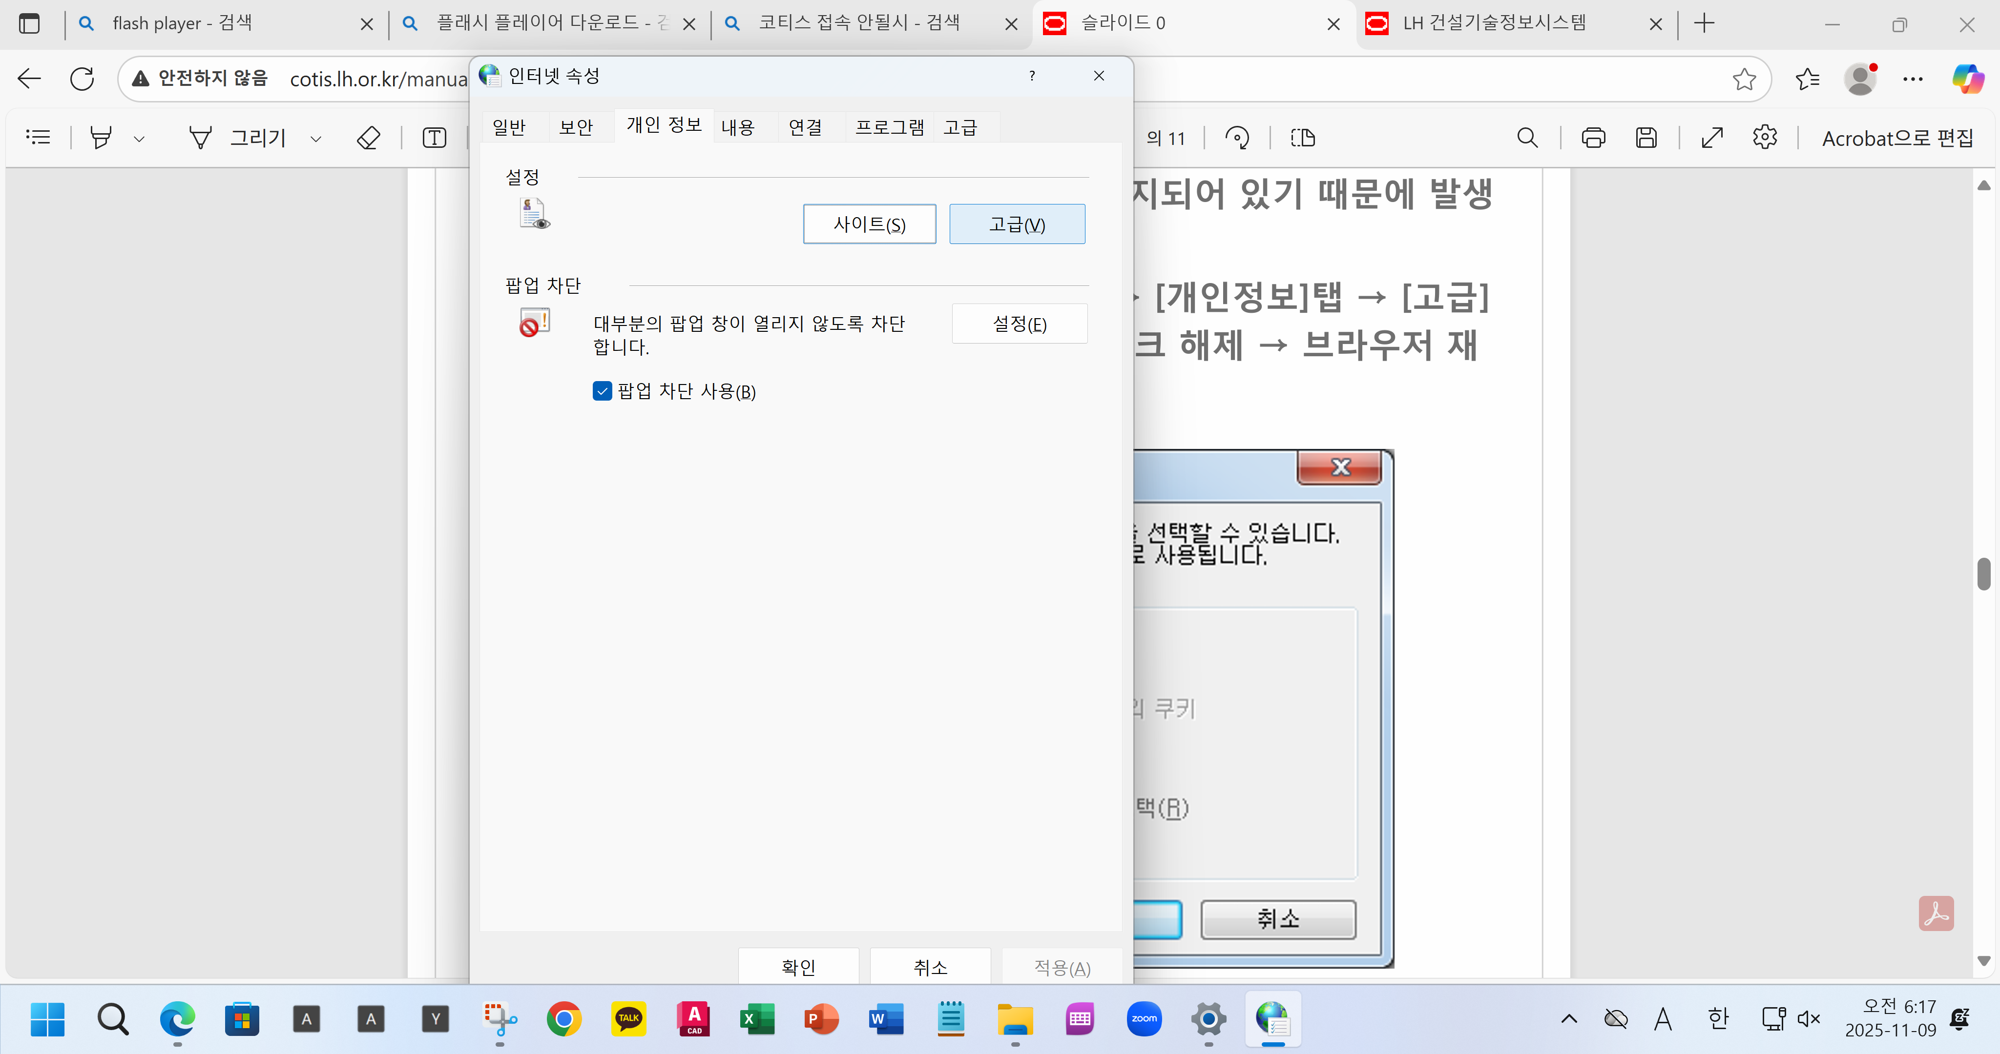Click the PDF settings gear icon
The width and height of the screenshot is (2000, 1054).
[x=1765, y=138]
